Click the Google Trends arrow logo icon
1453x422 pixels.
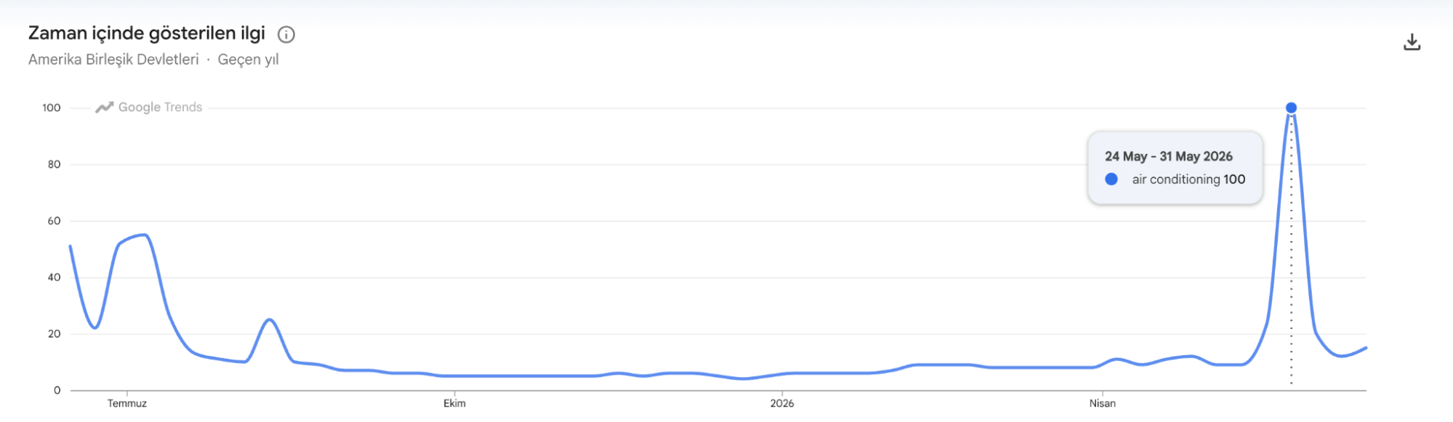(x=105, y=107)
